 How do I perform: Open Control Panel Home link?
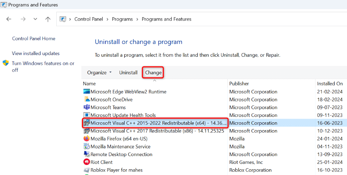point(34,39)
